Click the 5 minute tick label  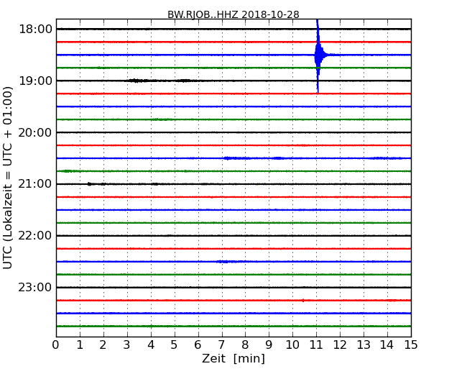pyautogui.click(x=175, y=345)
